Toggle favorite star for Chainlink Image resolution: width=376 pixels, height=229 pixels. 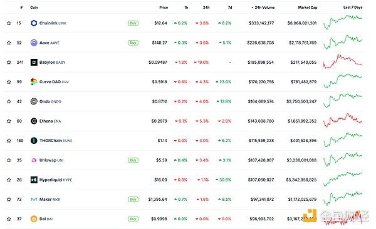point(9,23)
